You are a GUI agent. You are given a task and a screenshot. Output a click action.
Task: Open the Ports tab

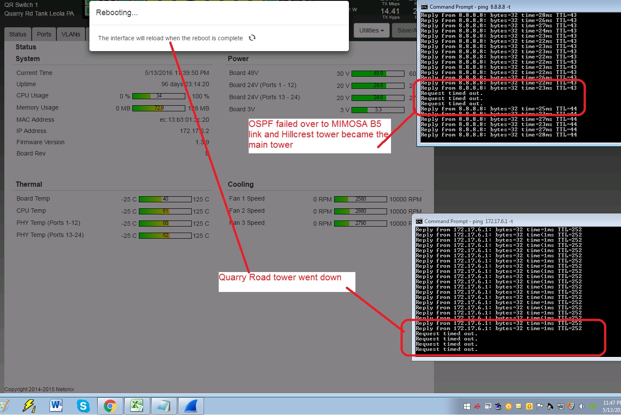tap(44, 34)
